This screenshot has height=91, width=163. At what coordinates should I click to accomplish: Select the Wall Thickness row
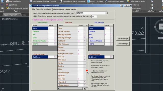[x=68, y=44]
